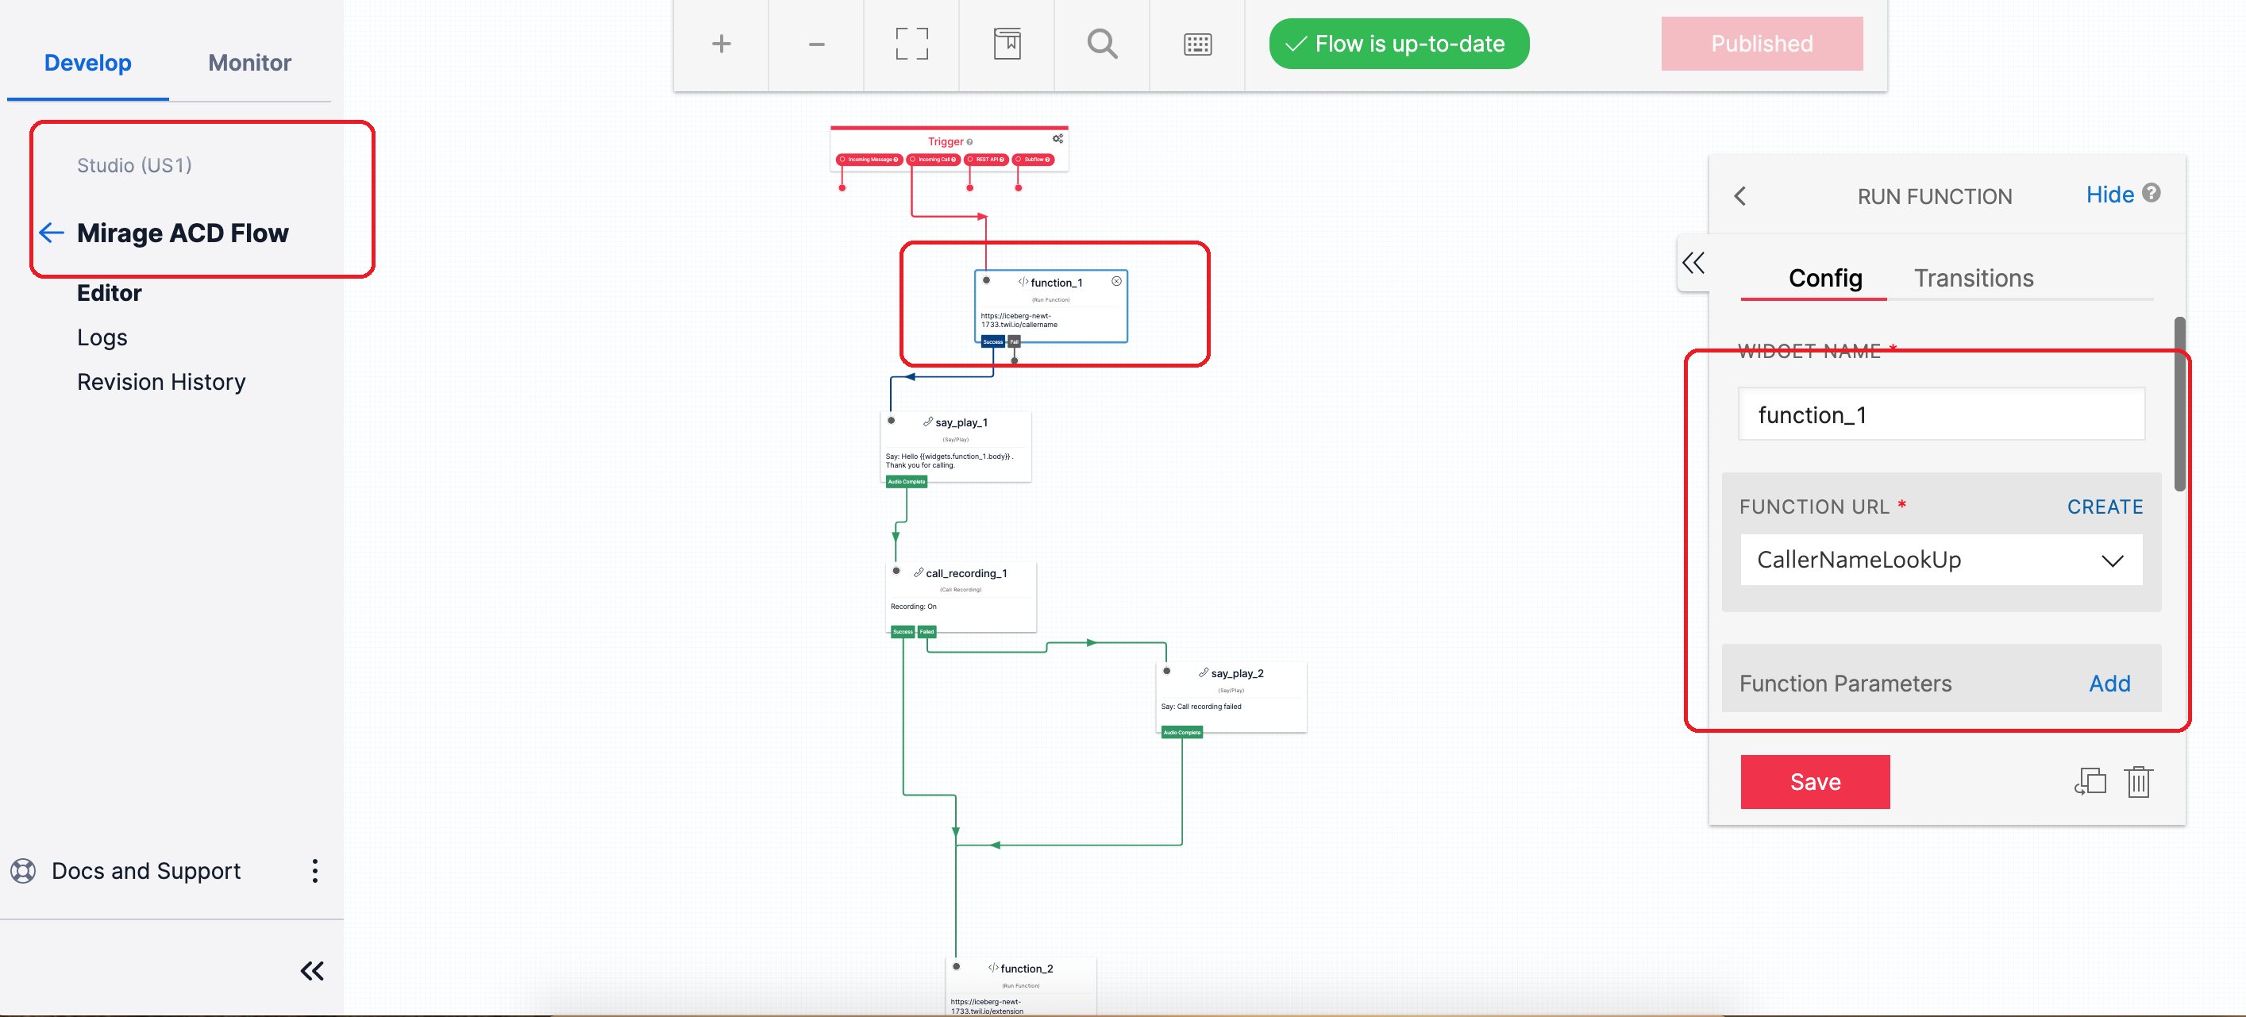Select the Incoming Message trigger pill

point(869,160)
